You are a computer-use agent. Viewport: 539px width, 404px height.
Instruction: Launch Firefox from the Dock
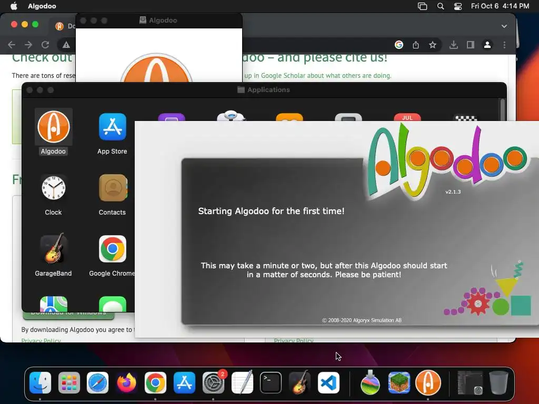click(126, 383)
